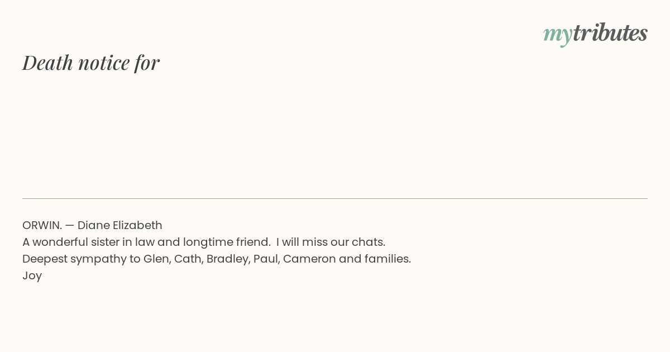Click the sentence "I will miss our chats."
670x352 pixels.
[331, 242]
